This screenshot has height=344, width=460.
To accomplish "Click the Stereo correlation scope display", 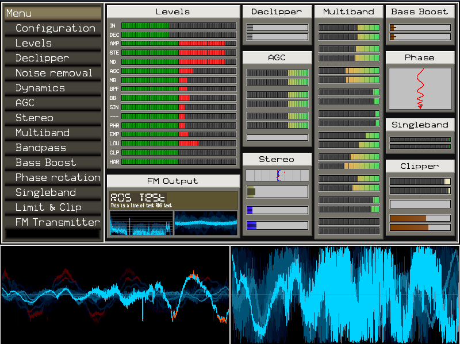I will point(277,176).
